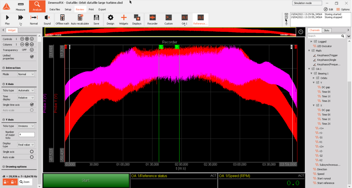Open X Axis Ticks type dropdown
This screenshot has width=352, height=188.
coord(26,90)
